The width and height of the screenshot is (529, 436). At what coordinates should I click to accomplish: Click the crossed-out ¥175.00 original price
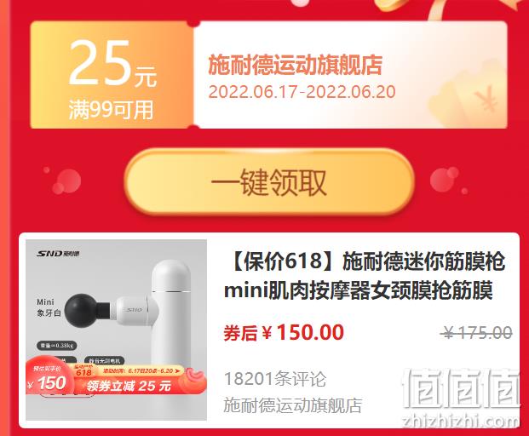tap(478, 333)
